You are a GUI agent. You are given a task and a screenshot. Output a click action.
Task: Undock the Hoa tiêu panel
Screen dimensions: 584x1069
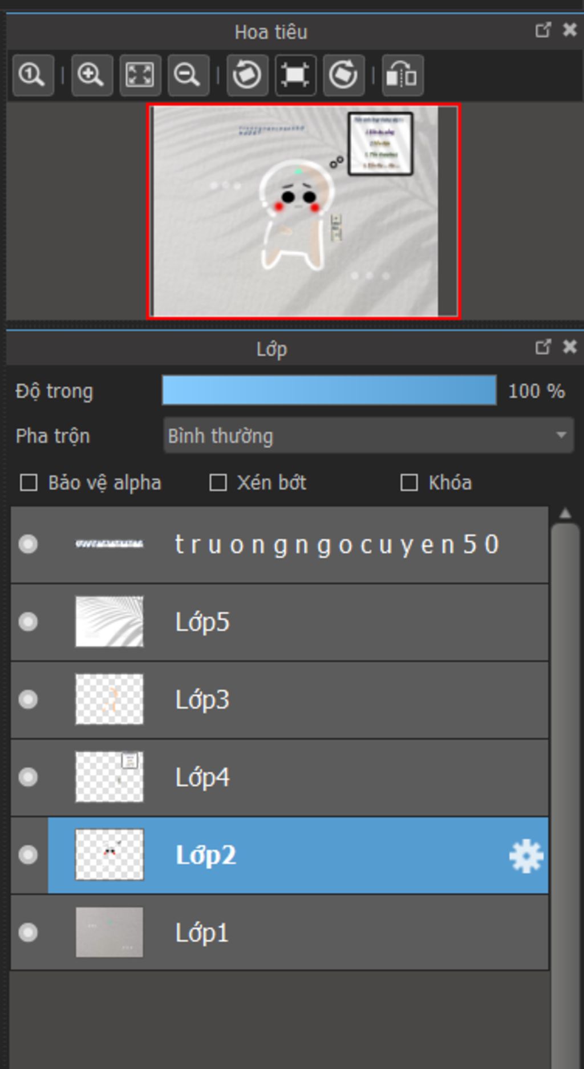click(x=543, y=30)
